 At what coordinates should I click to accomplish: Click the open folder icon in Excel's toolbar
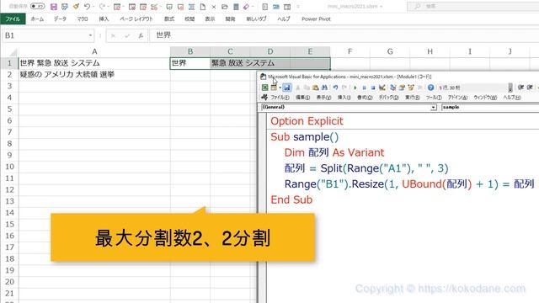click(x=225, y=7)
